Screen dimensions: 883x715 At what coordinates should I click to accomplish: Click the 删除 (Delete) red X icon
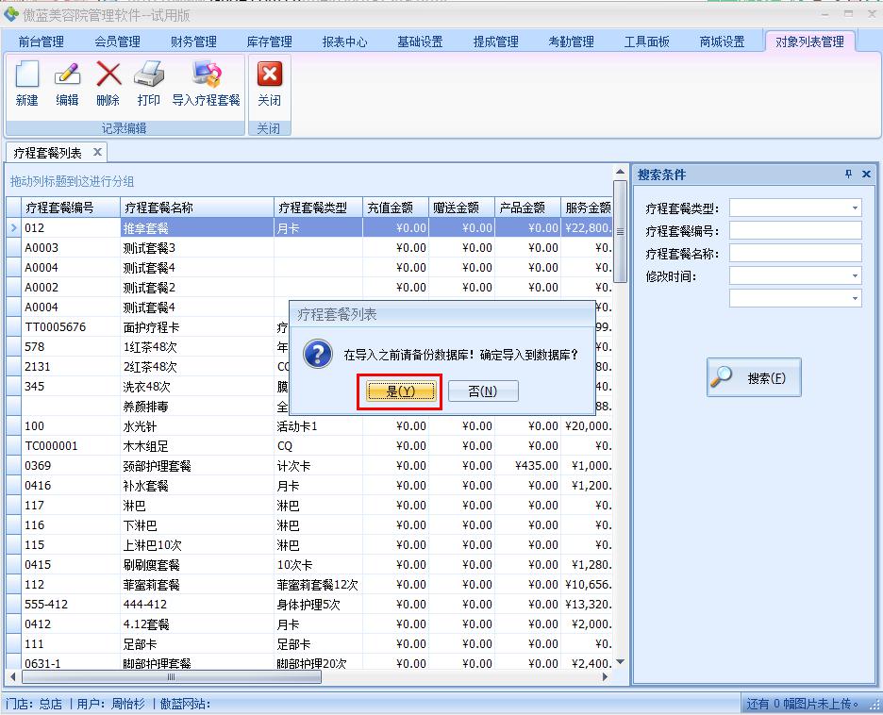coord(108,75)
